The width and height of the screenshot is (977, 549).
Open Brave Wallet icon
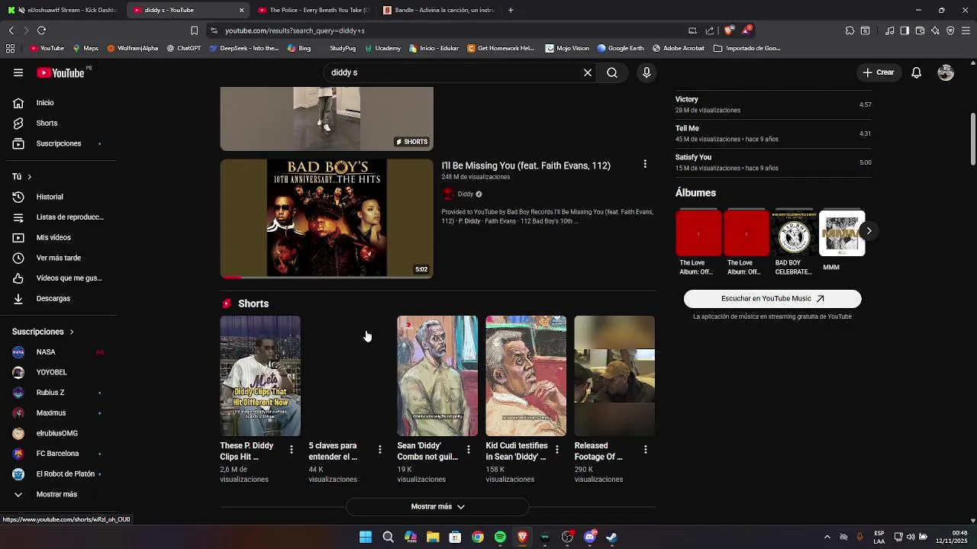pyautogui.click(x=920, y=30)
